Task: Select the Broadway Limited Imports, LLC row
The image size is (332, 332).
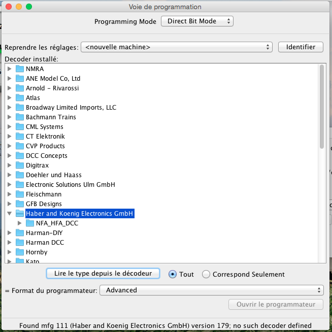Action: click(x=71, y=107)
